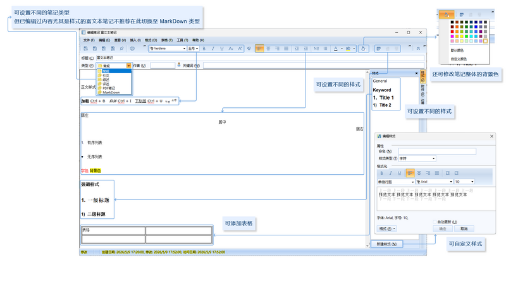Click the font color 'A' icon
Screen dimensions: 506x284
(x=336, y=49)
